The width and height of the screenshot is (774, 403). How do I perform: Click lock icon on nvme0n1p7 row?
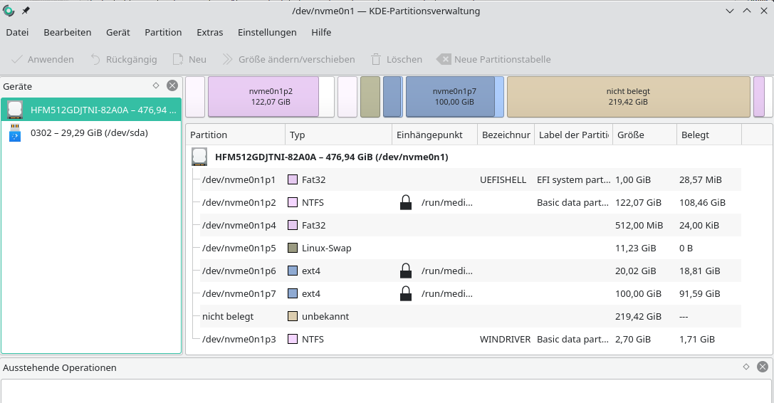(x=406, y=294)
